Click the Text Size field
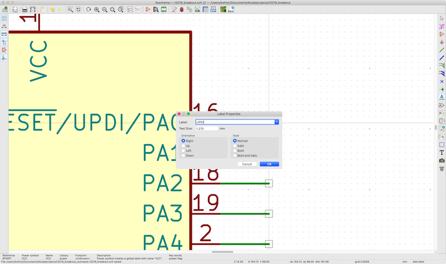 click(x=207, y=129)
